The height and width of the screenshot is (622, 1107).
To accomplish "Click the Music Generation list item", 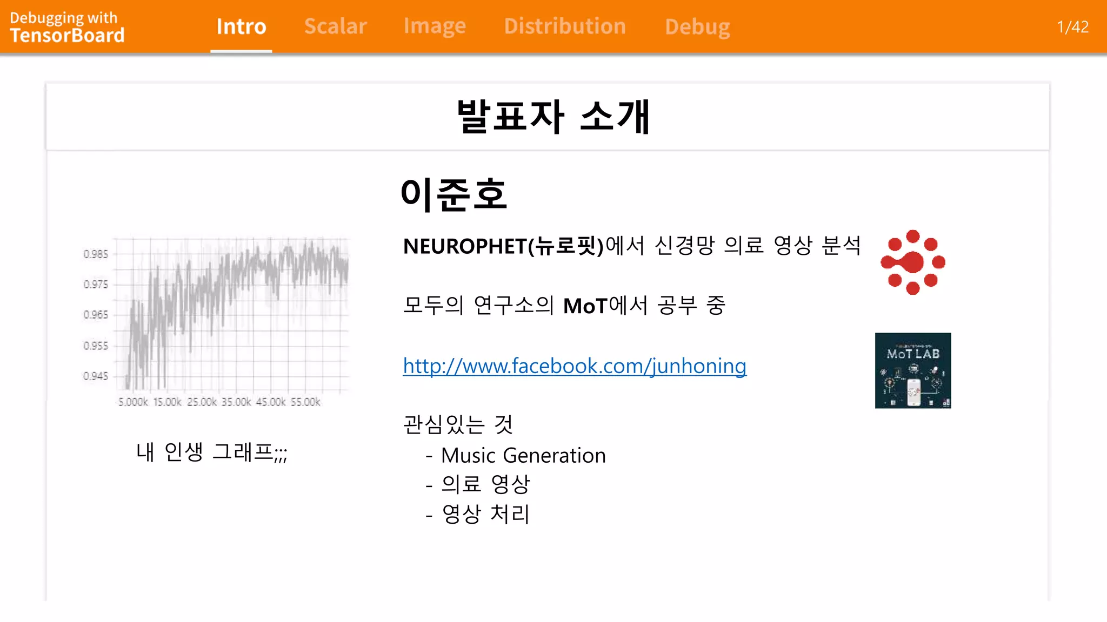I will point(523,455).
